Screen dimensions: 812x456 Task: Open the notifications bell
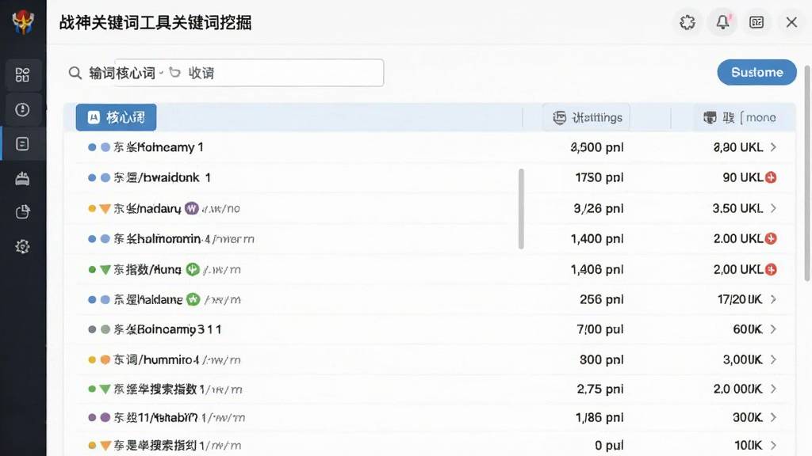pos(722,22)
